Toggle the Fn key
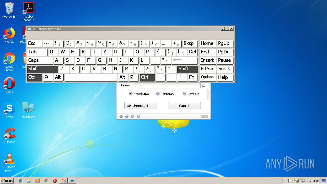This screenshot has width=327, height=184. 193,77
